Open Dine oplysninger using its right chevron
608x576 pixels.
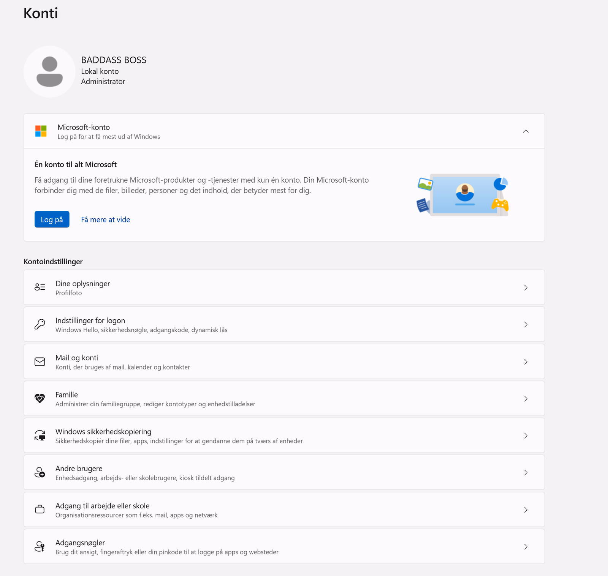click(x=526, y=288)
